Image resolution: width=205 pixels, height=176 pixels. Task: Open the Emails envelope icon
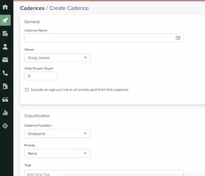(5, 60)
